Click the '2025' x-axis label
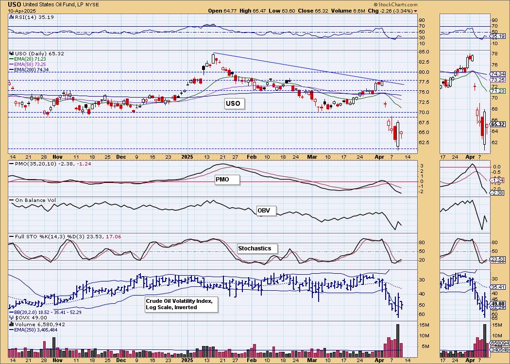This screenshot has width=510, height=364. [187, 157]
